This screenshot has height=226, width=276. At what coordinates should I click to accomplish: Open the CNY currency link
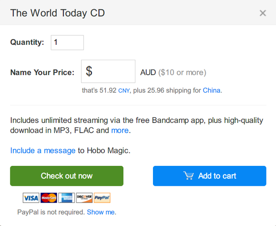[x=124, y=91]
